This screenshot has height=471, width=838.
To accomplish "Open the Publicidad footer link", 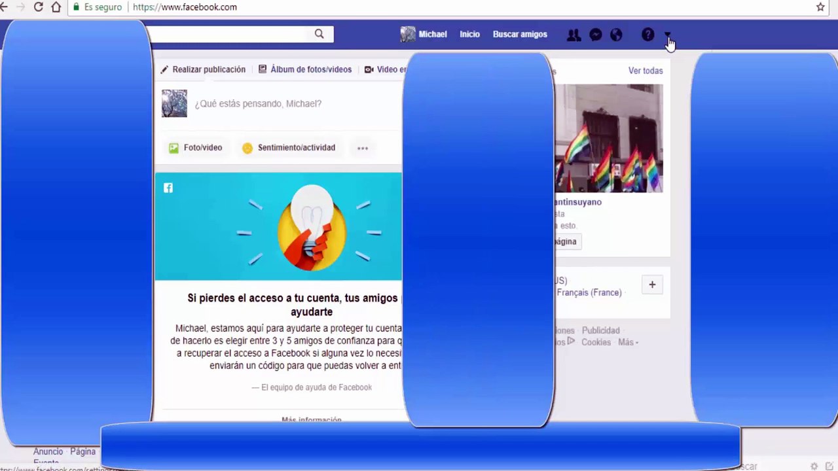I will pos(600,330).
